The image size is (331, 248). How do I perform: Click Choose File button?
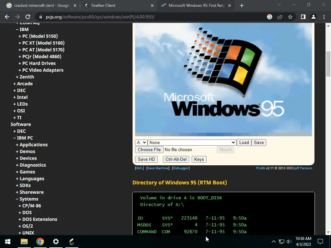point(149,150)
